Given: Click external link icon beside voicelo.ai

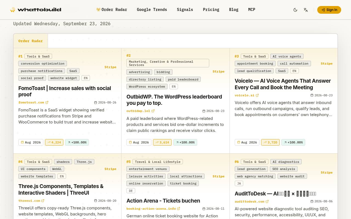Looking at the screenshot, I should pos(257,95).
